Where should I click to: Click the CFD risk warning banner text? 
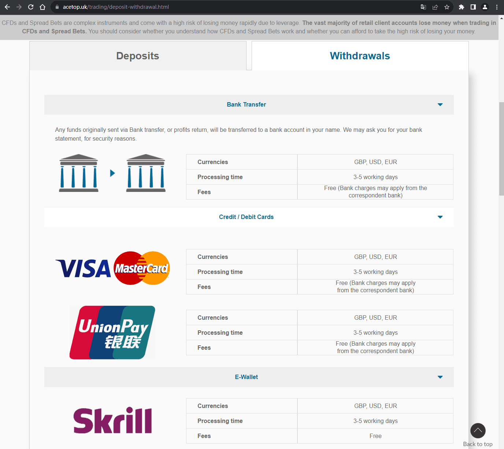[249, 27]
